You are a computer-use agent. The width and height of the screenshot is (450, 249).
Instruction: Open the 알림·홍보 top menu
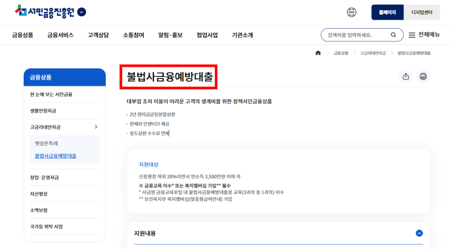point(170,35)
